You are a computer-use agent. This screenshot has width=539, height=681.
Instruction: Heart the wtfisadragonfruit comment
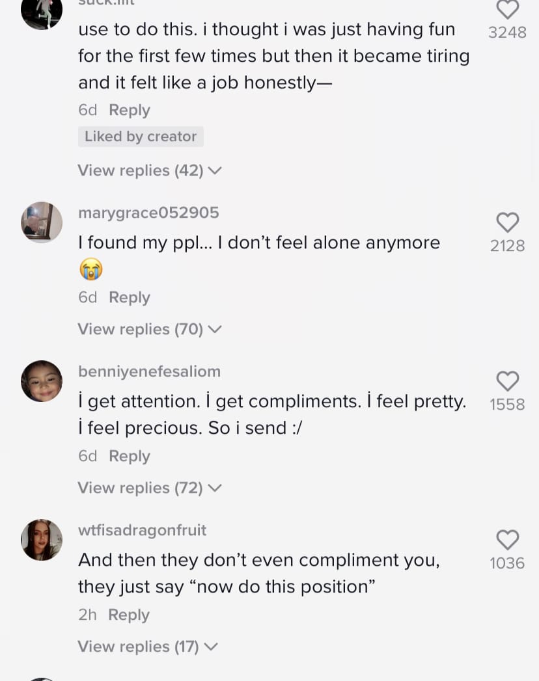click(x=507, y=540)
